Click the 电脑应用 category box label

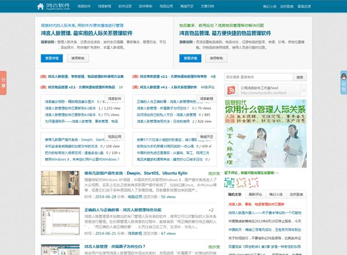115,137
